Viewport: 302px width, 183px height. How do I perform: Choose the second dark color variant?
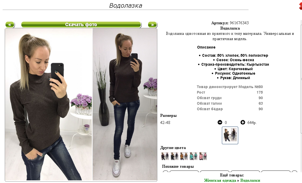174,156
